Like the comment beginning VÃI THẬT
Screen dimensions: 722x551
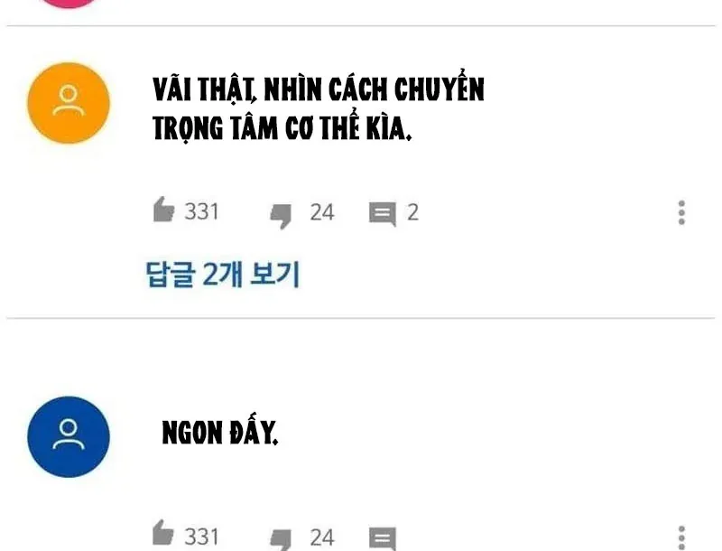click(163, 210)
